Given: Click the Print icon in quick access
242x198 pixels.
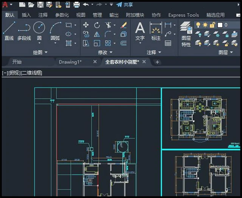Looking at the screenshot, I should [x=76, y=5].
